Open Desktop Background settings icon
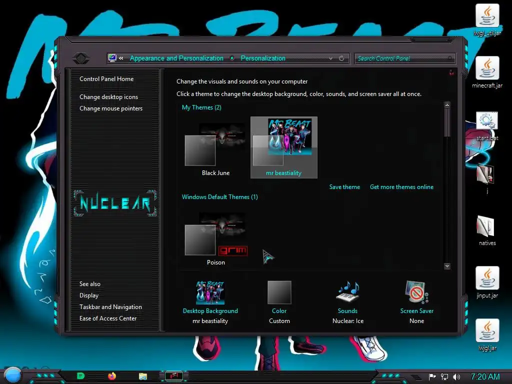512x384 pixels. [x=210, y=292]
